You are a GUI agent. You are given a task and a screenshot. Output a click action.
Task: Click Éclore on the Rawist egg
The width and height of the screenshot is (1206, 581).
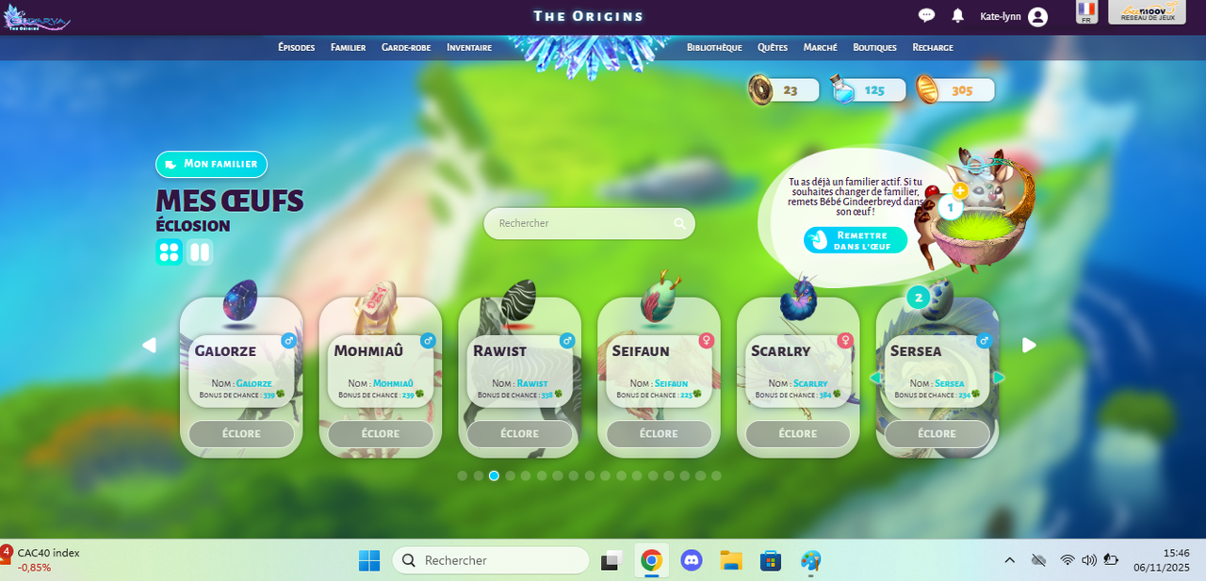click(x=519, y=434)
